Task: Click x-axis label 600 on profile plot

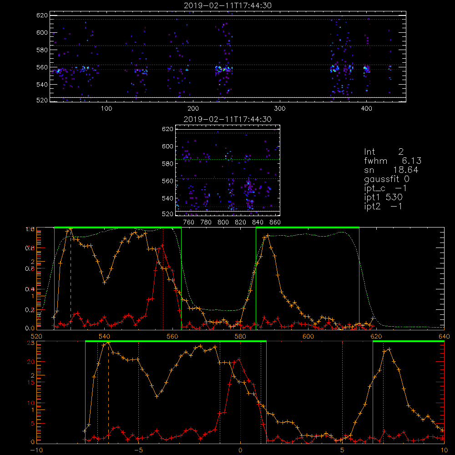Action: point(308,336)
